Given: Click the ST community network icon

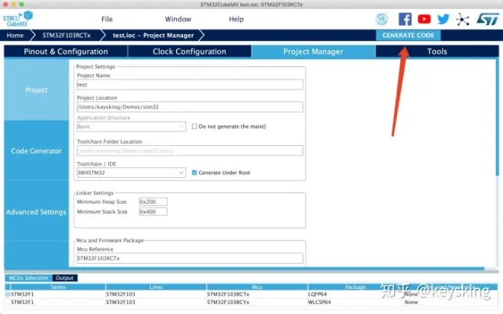Looking at the screenshot, I should 463,20.
